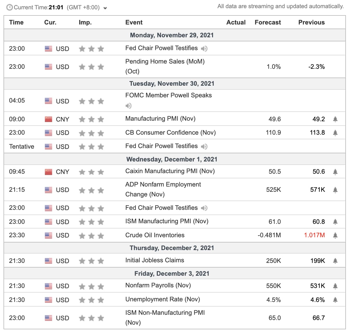Viewport: 350px width, 334px height.
Task: Click the China flag on the 09:00 CNY row
Action: coord(48,119)
